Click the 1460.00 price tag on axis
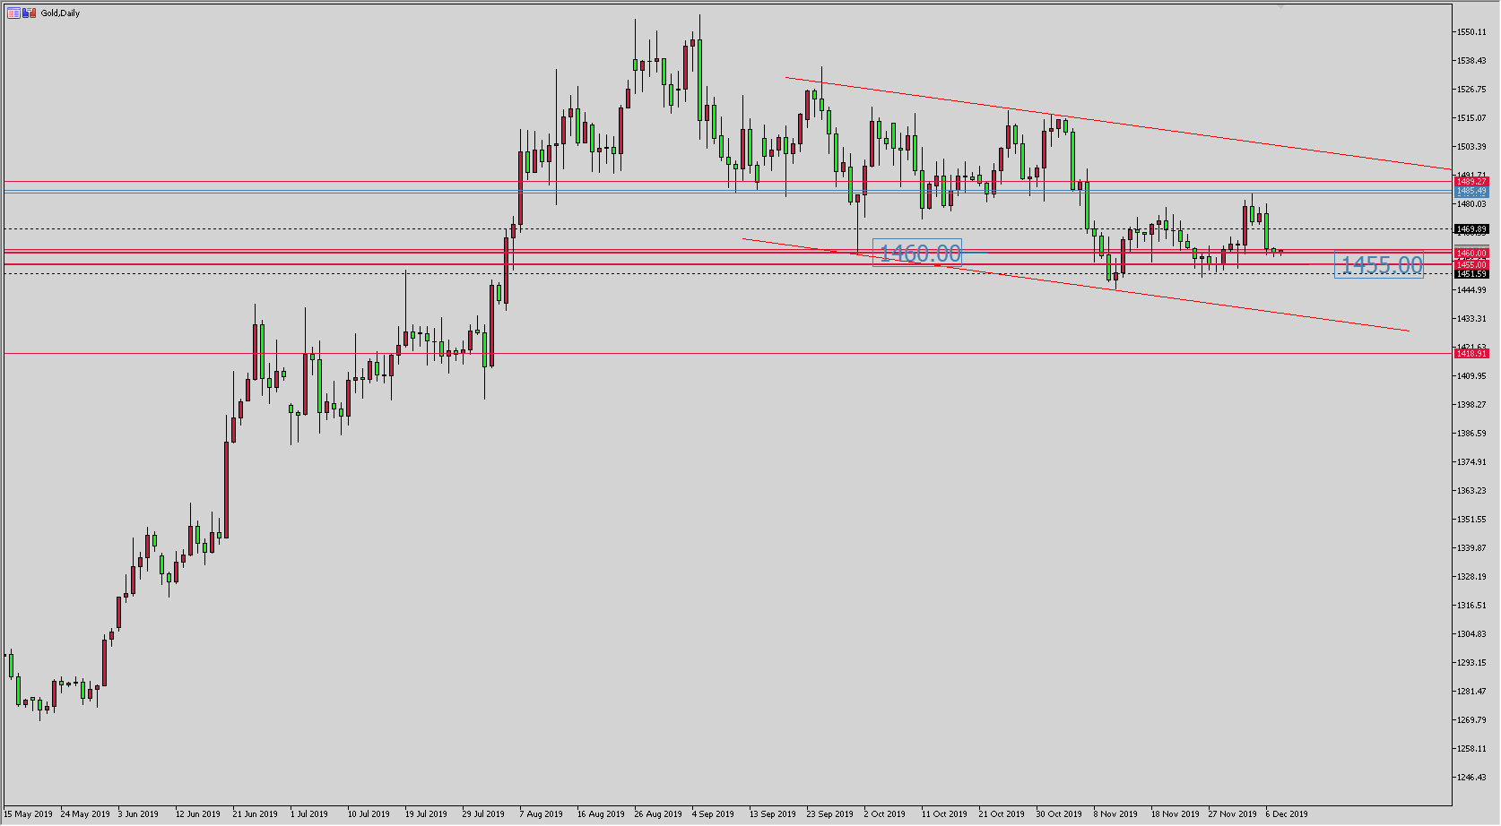The width and height of the screenshot is (1501, 826). (x=1471, y=254)
